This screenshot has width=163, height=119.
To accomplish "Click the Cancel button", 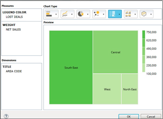I will tap(151, 117).
